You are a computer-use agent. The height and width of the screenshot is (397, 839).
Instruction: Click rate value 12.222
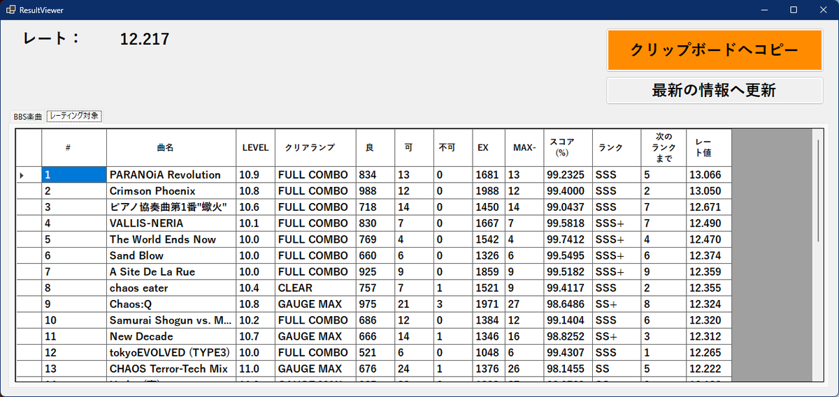coord(708,368)
